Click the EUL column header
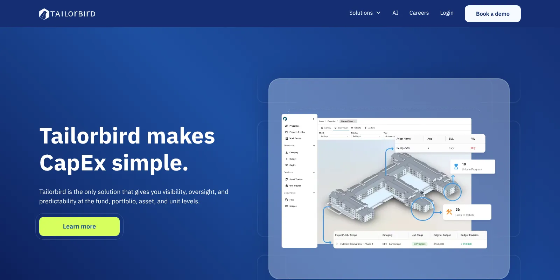Screen dimensions: 560x280 click(x=451, y=139)
